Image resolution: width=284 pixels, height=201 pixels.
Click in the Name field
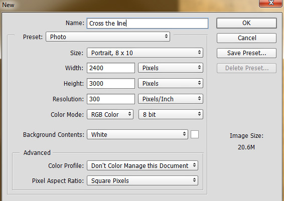coord(148,23)
